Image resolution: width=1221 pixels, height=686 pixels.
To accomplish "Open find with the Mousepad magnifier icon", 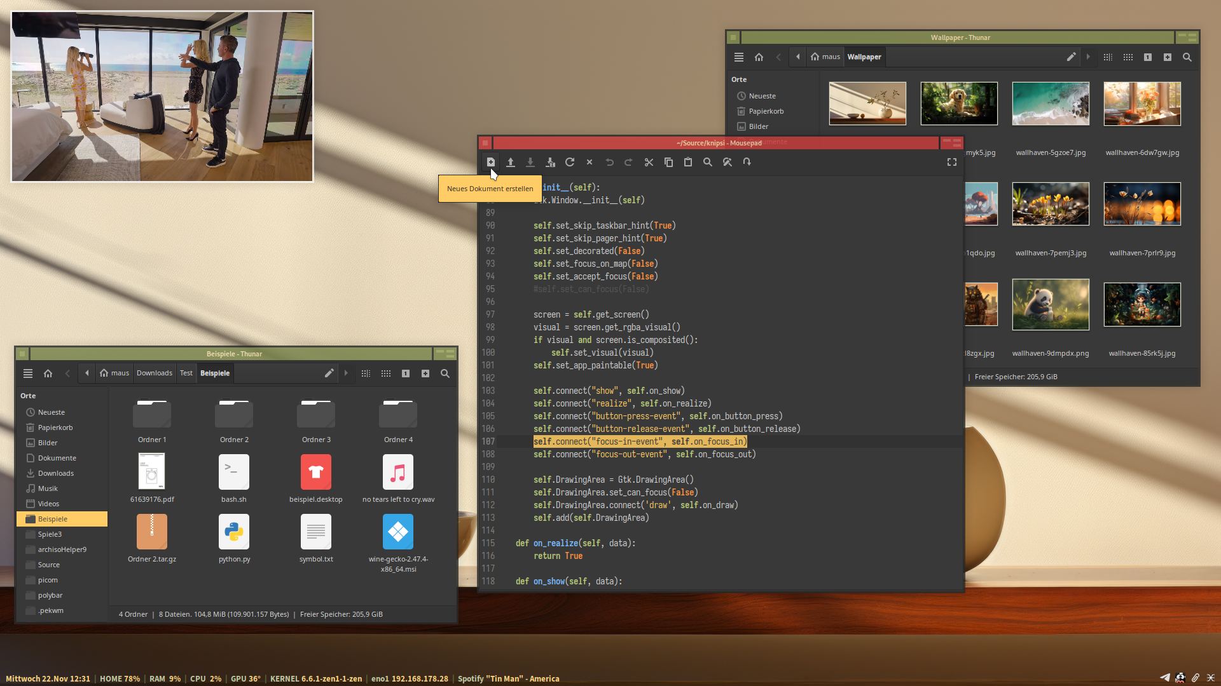I will tap(708, 162).
